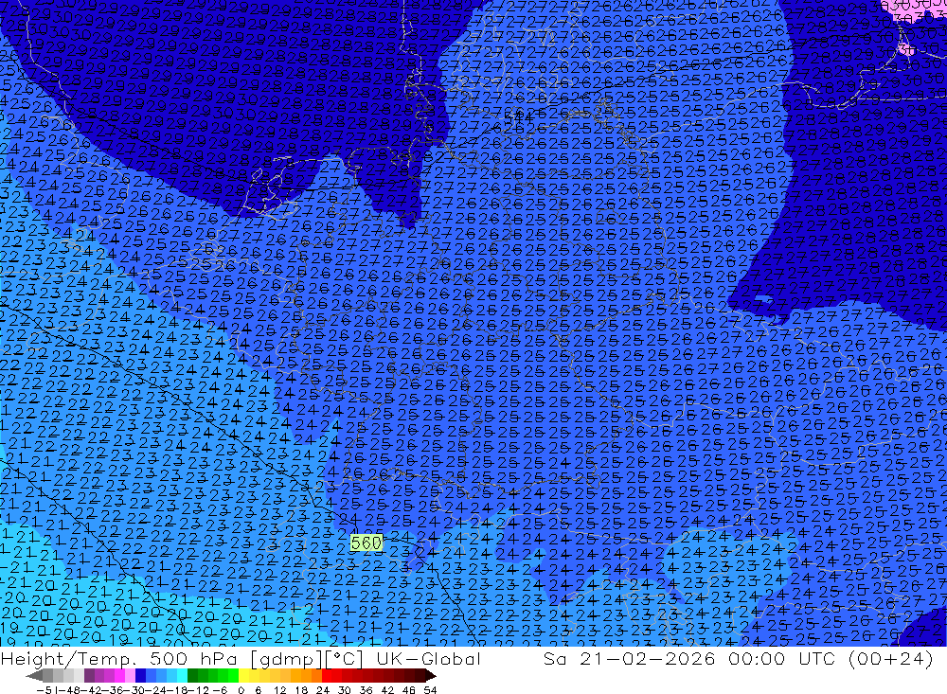Click the '36' value under the color scale
The width and height of the screenshot is (947, 694).
(366, 690)
